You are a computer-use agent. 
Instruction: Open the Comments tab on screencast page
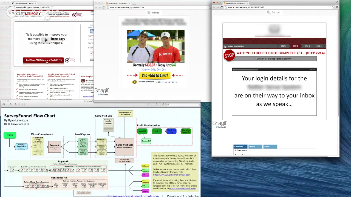tap(240, 147)
